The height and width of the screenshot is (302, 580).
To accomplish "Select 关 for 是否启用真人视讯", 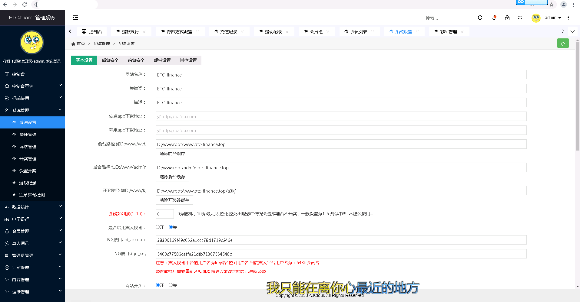I will (x=171, y=227).
